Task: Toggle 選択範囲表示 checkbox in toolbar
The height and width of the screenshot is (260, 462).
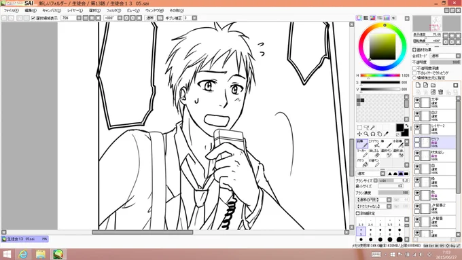Action: coord(33,18)
